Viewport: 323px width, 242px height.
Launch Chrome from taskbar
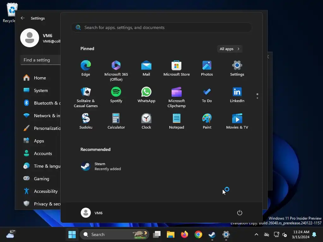tap(198, 234)
